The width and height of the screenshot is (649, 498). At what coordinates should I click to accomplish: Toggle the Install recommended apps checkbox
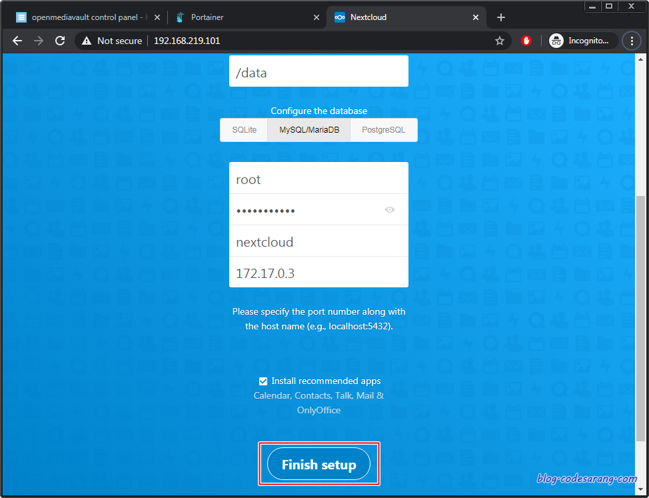(263, 381)
